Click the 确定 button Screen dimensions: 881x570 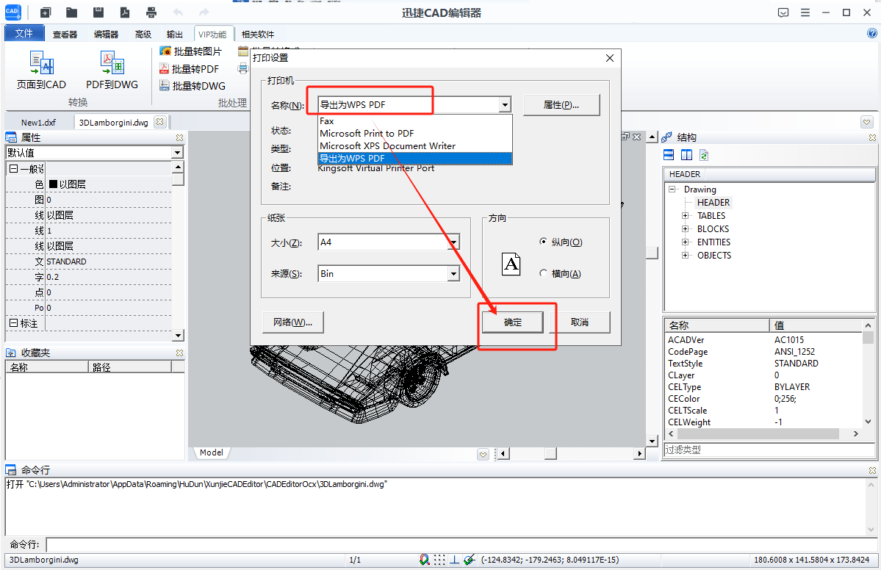[513, 322]
